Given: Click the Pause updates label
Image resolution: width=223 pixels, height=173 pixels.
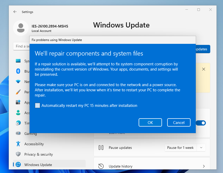Looking at the screenshot, I should pos(120,148).
